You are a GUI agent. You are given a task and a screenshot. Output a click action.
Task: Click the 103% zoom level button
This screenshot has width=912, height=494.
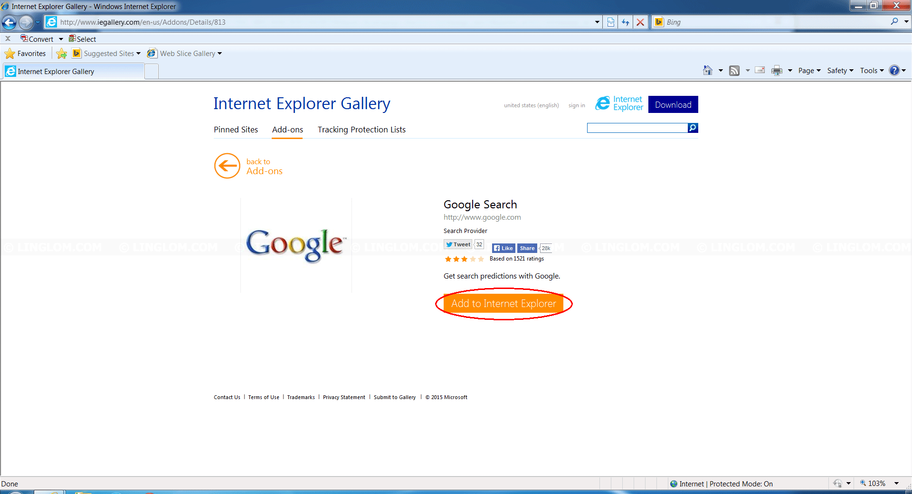(x=873, y=484)
